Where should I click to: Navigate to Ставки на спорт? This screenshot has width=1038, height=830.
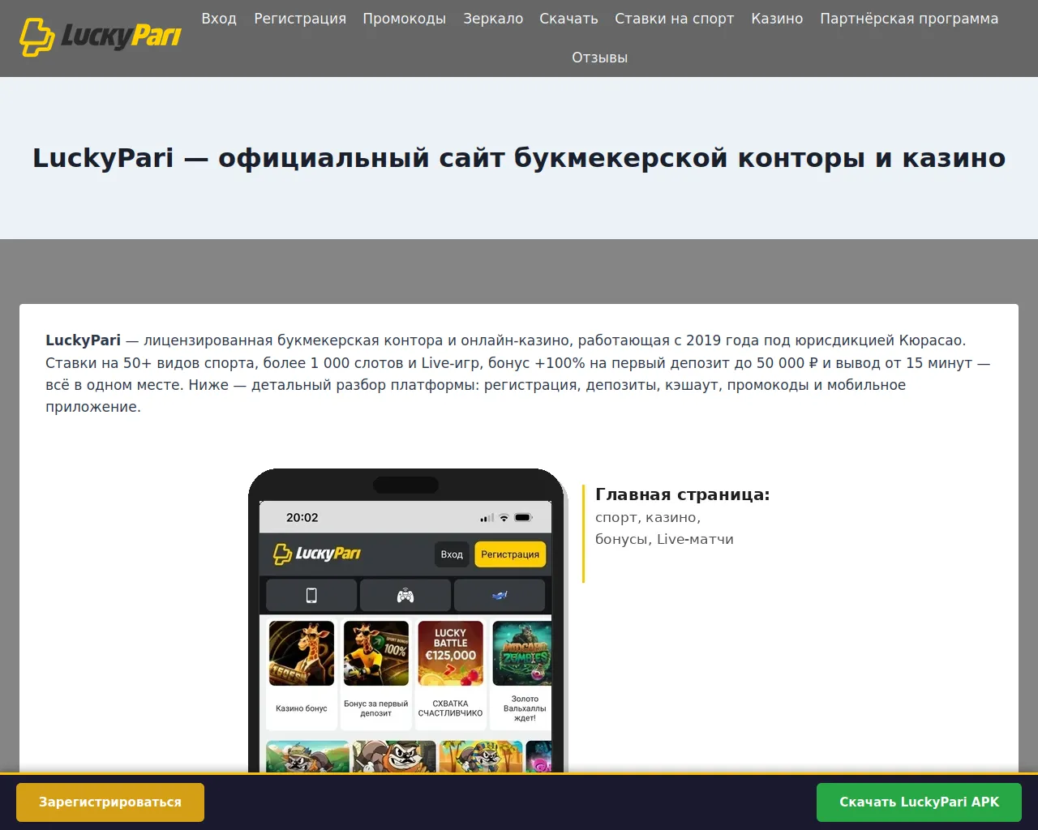coord(675,19)
